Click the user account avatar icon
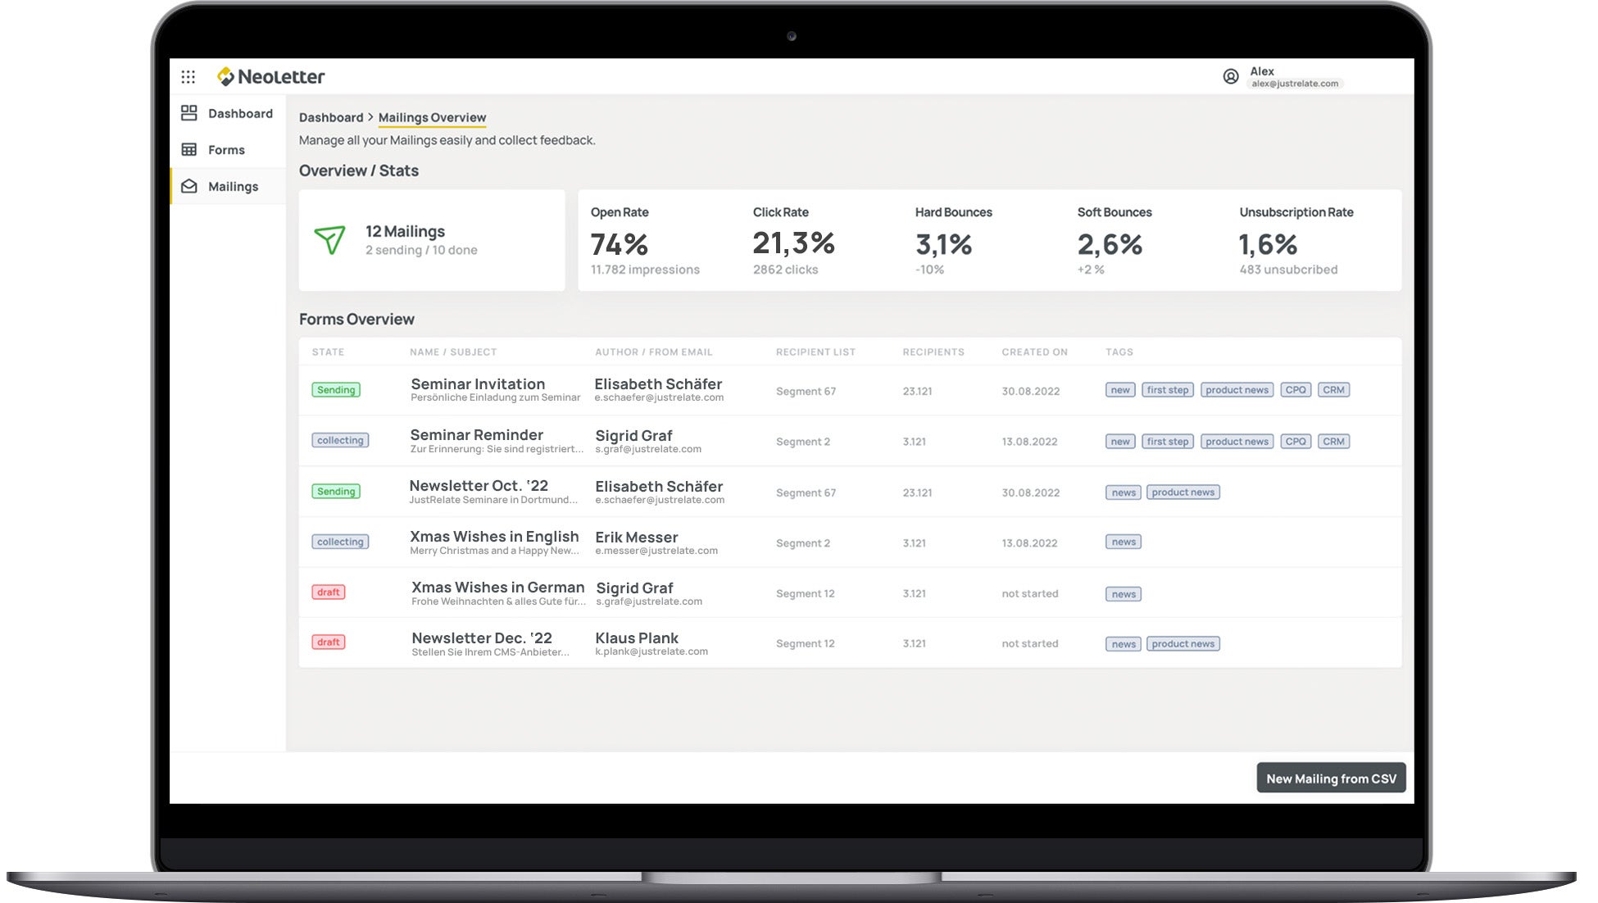This screenshot has width=1598, height=903. coord(1230,77)
